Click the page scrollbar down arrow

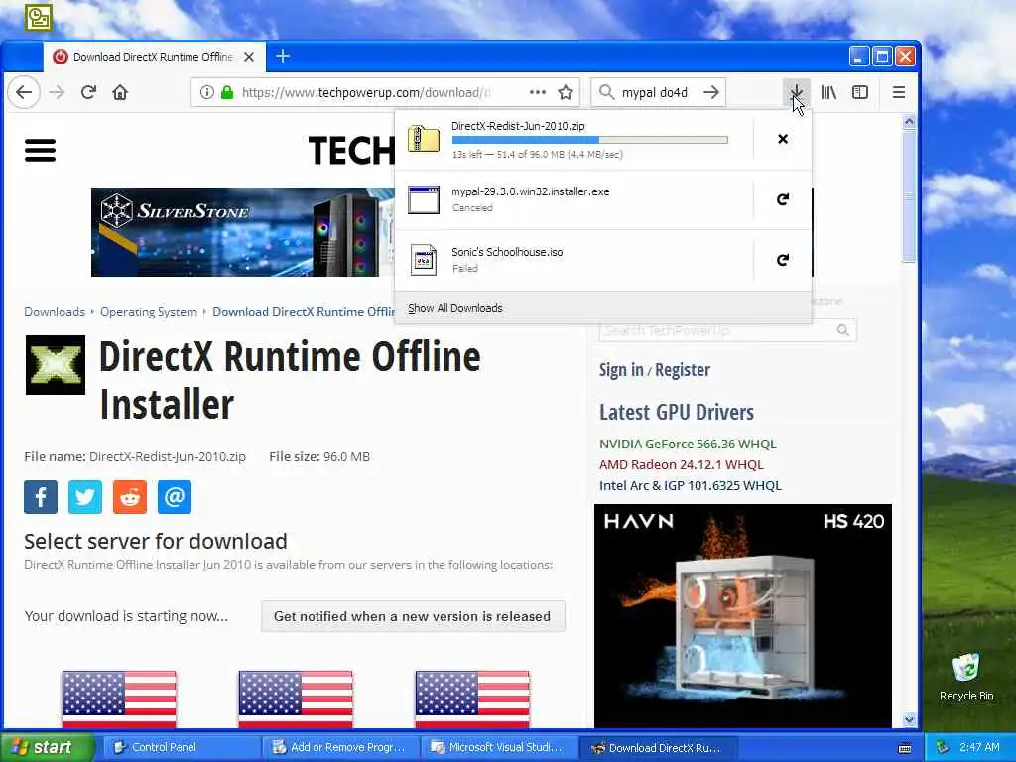(909, 719)
